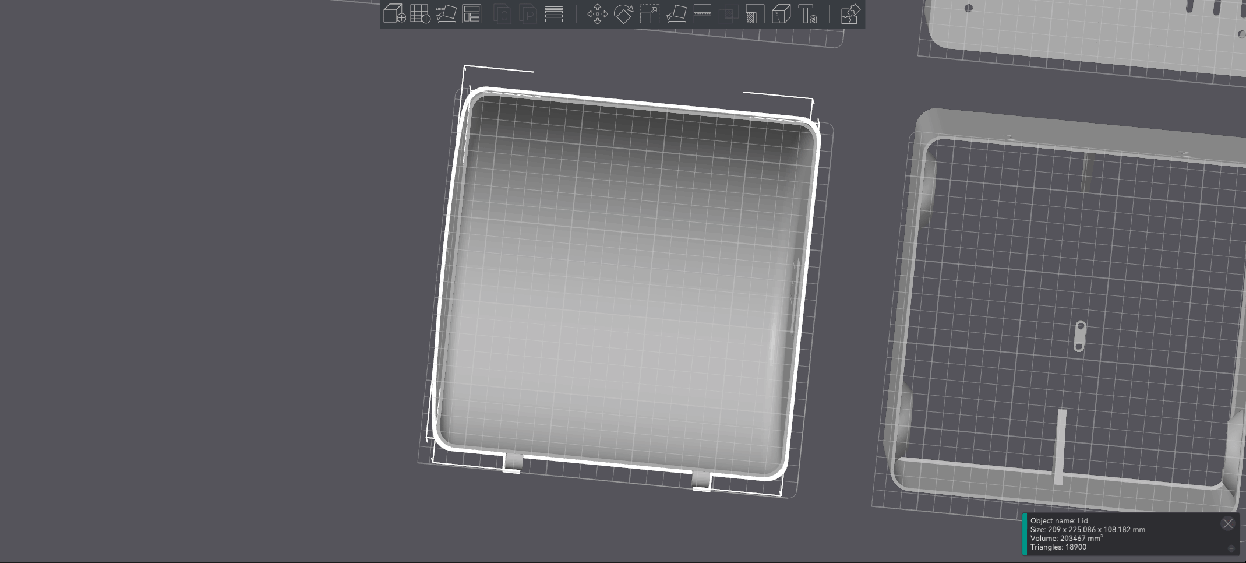This screenshot has width=1246, height=563.
Task: Arrange objects on the plate
Action: [472, 15]
